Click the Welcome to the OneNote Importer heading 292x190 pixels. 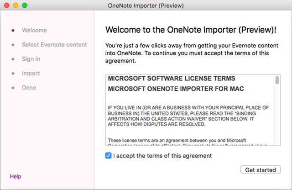click(x=191, y=30)
